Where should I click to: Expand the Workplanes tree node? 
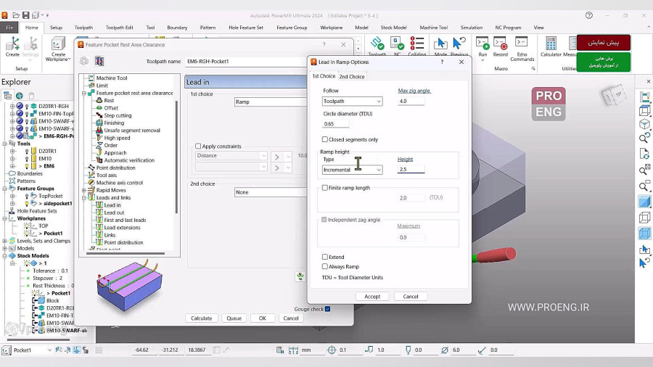coord(5,218)
